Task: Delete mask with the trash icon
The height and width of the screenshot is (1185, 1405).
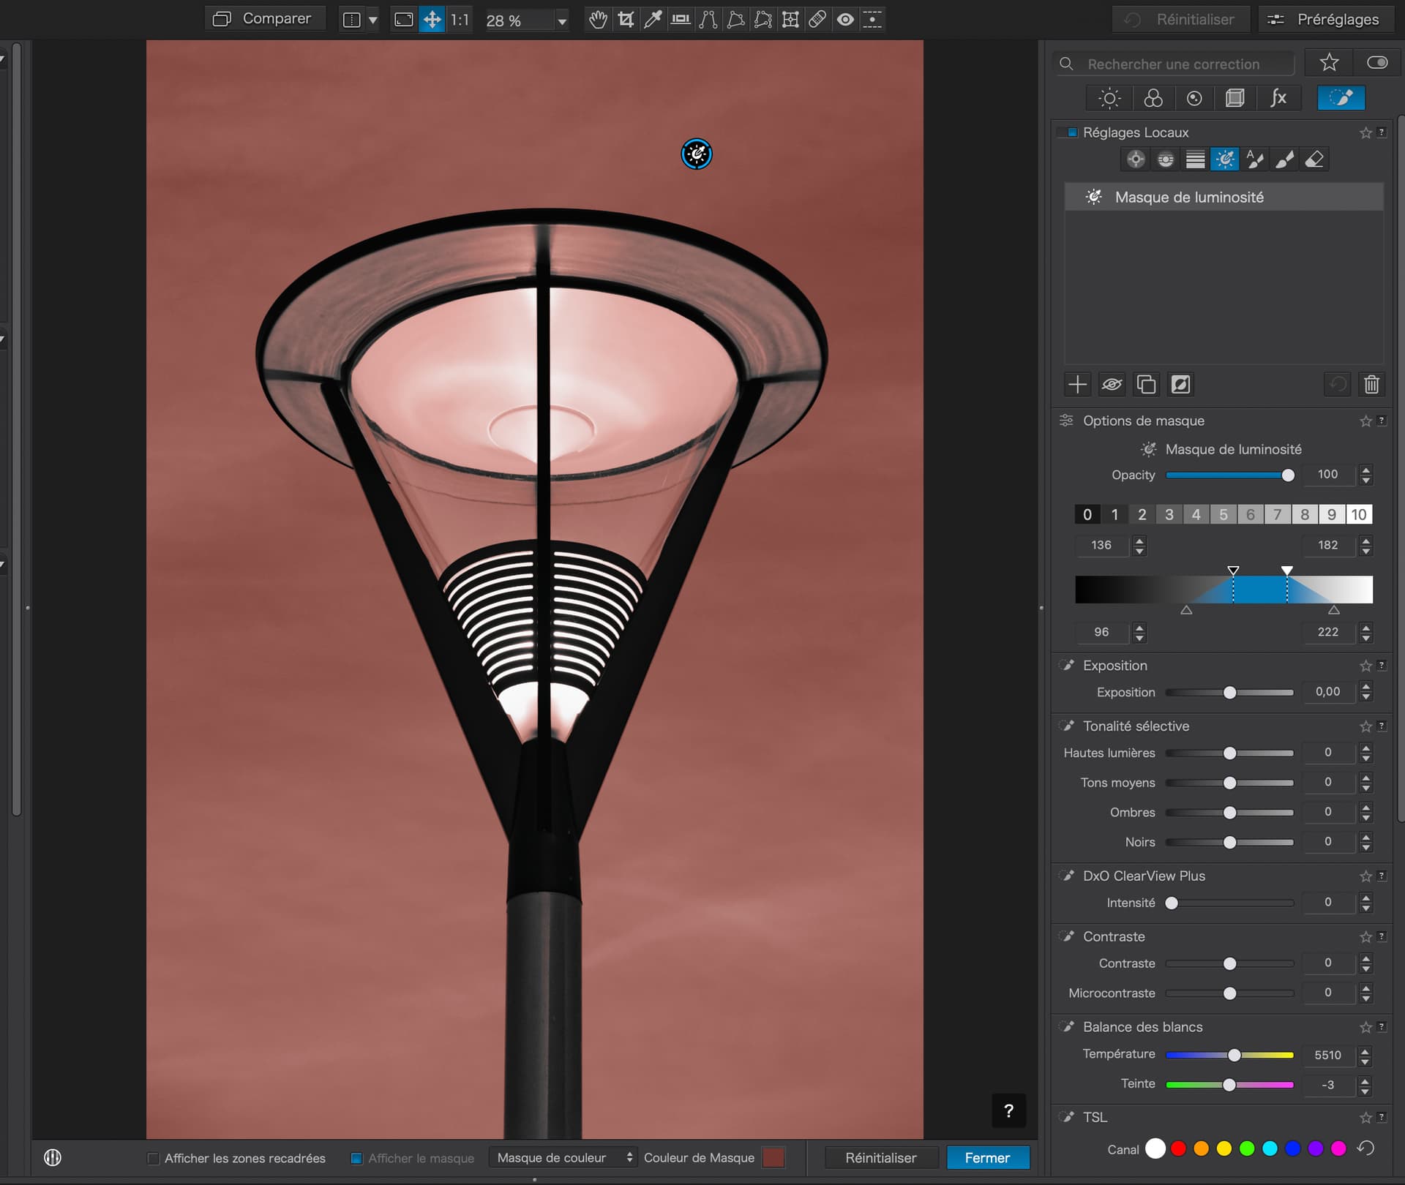Action: (x=1371, y=384)
